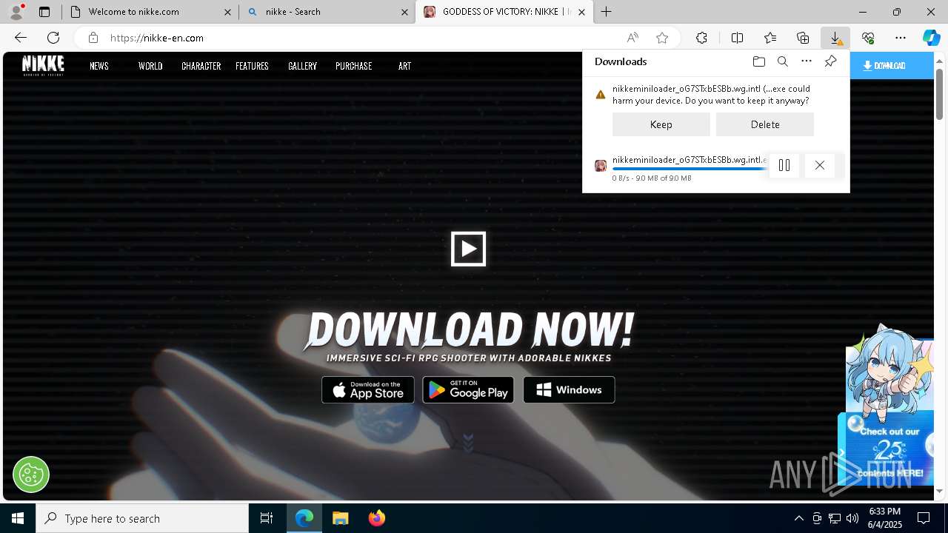Open CHARACTER in the site menu
The width and height of the screenshot is (948, 533).
pyautogui.click(x=201, y=66)
